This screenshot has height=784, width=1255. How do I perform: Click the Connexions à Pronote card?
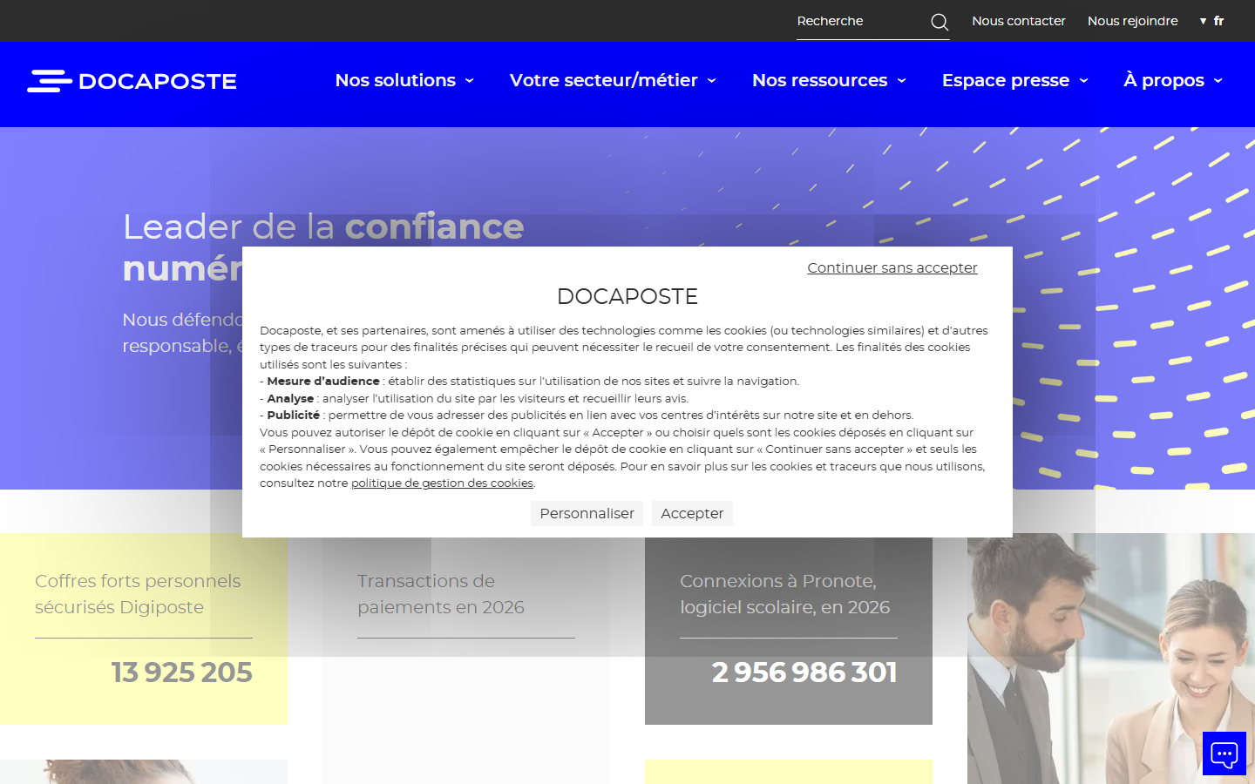(x=789, y=629)
